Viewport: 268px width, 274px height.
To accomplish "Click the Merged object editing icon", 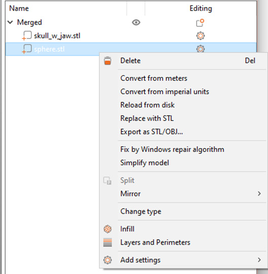I will tap(200, 23).
